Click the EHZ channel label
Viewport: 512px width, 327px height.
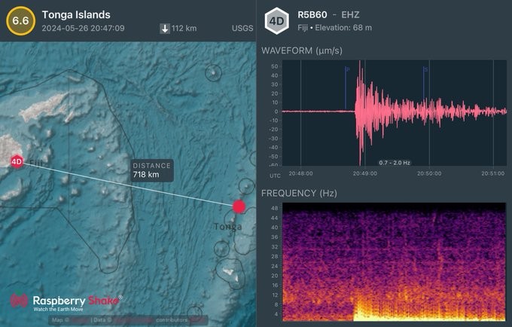(349, 14)
